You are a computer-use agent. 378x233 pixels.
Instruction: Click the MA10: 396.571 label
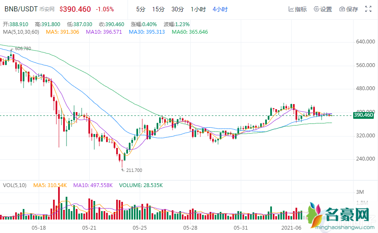(104, 32)
